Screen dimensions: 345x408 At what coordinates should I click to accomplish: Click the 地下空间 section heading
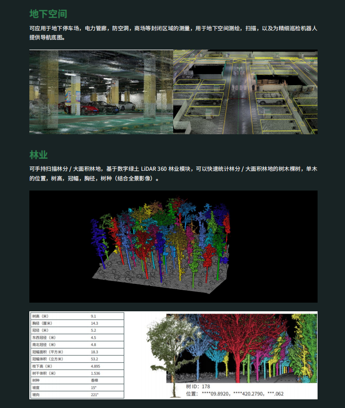click(48, 13)
